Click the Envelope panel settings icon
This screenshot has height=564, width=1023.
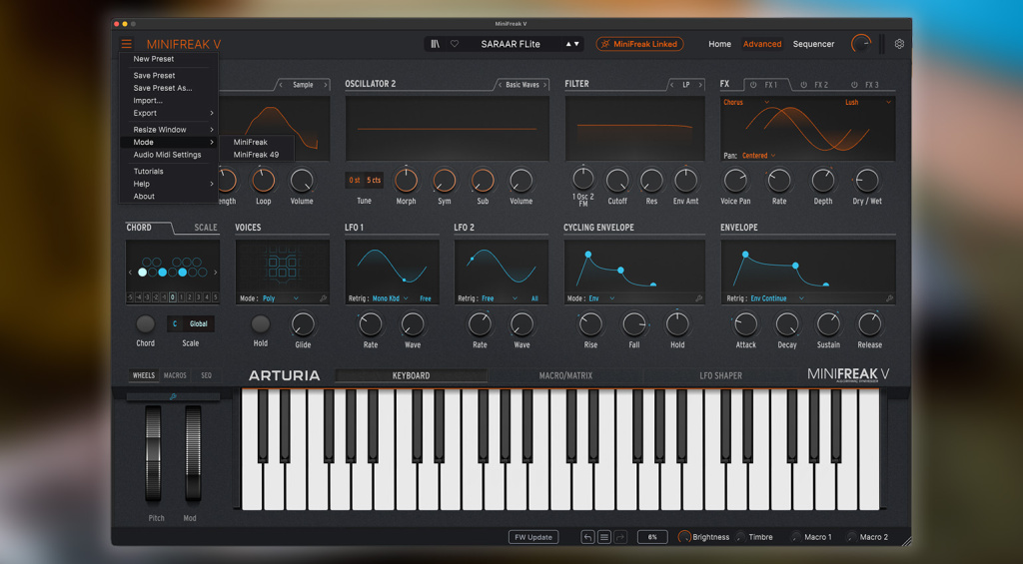(x=889, y=298)
